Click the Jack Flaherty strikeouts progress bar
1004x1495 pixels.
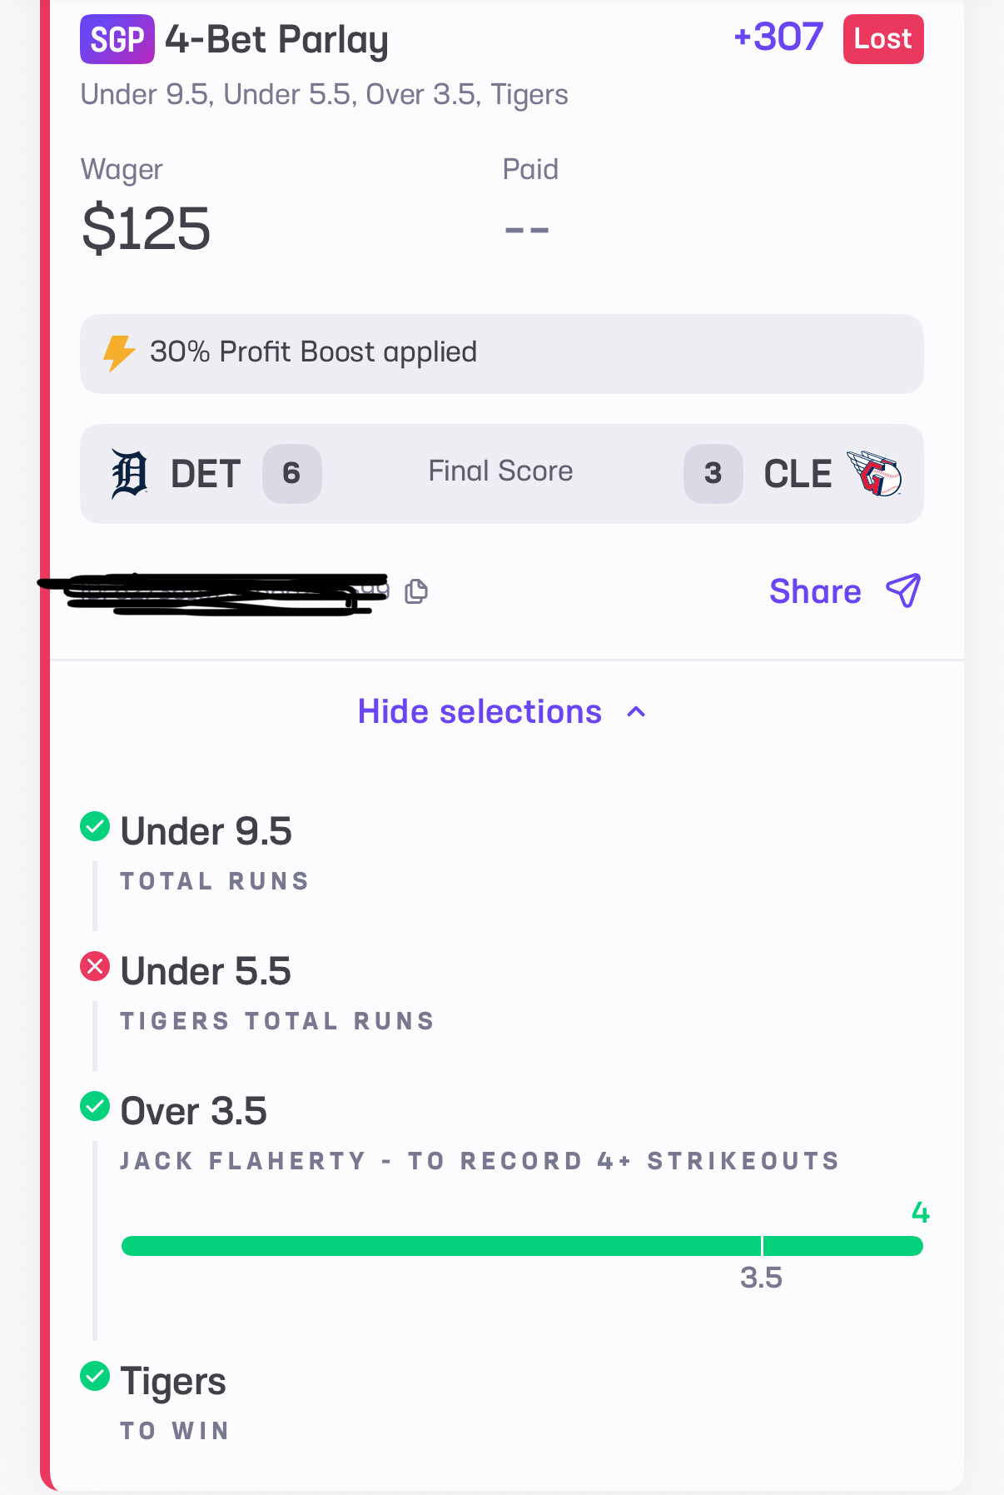pyautogui.click(x=522, y=1246)
